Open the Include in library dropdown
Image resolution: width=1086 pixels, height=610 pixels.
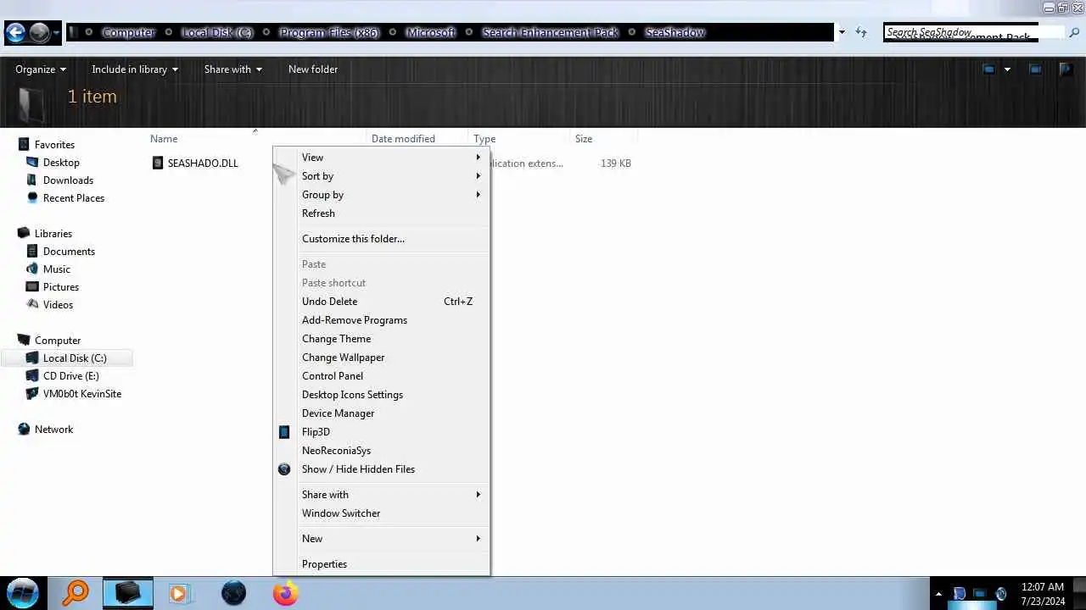click(135, 69)
